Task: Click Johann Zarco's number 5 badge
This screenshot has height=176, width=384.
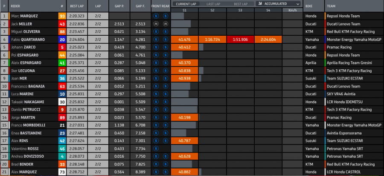Action: [x=62, y=47]
